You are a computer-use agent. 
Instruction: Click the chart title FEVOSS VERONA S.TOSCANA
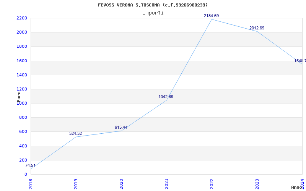click(153, 5)
